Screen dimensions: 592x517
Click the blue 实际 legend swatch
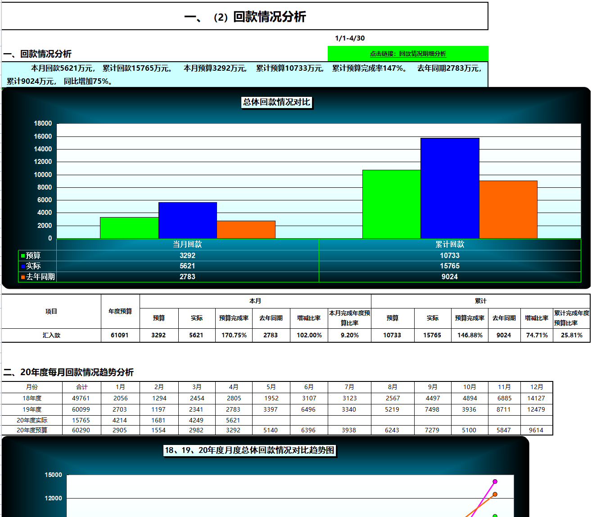click(23, 266)
